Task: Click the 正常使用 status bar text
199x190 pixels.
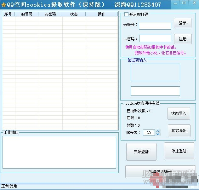Action: (9, 186)
